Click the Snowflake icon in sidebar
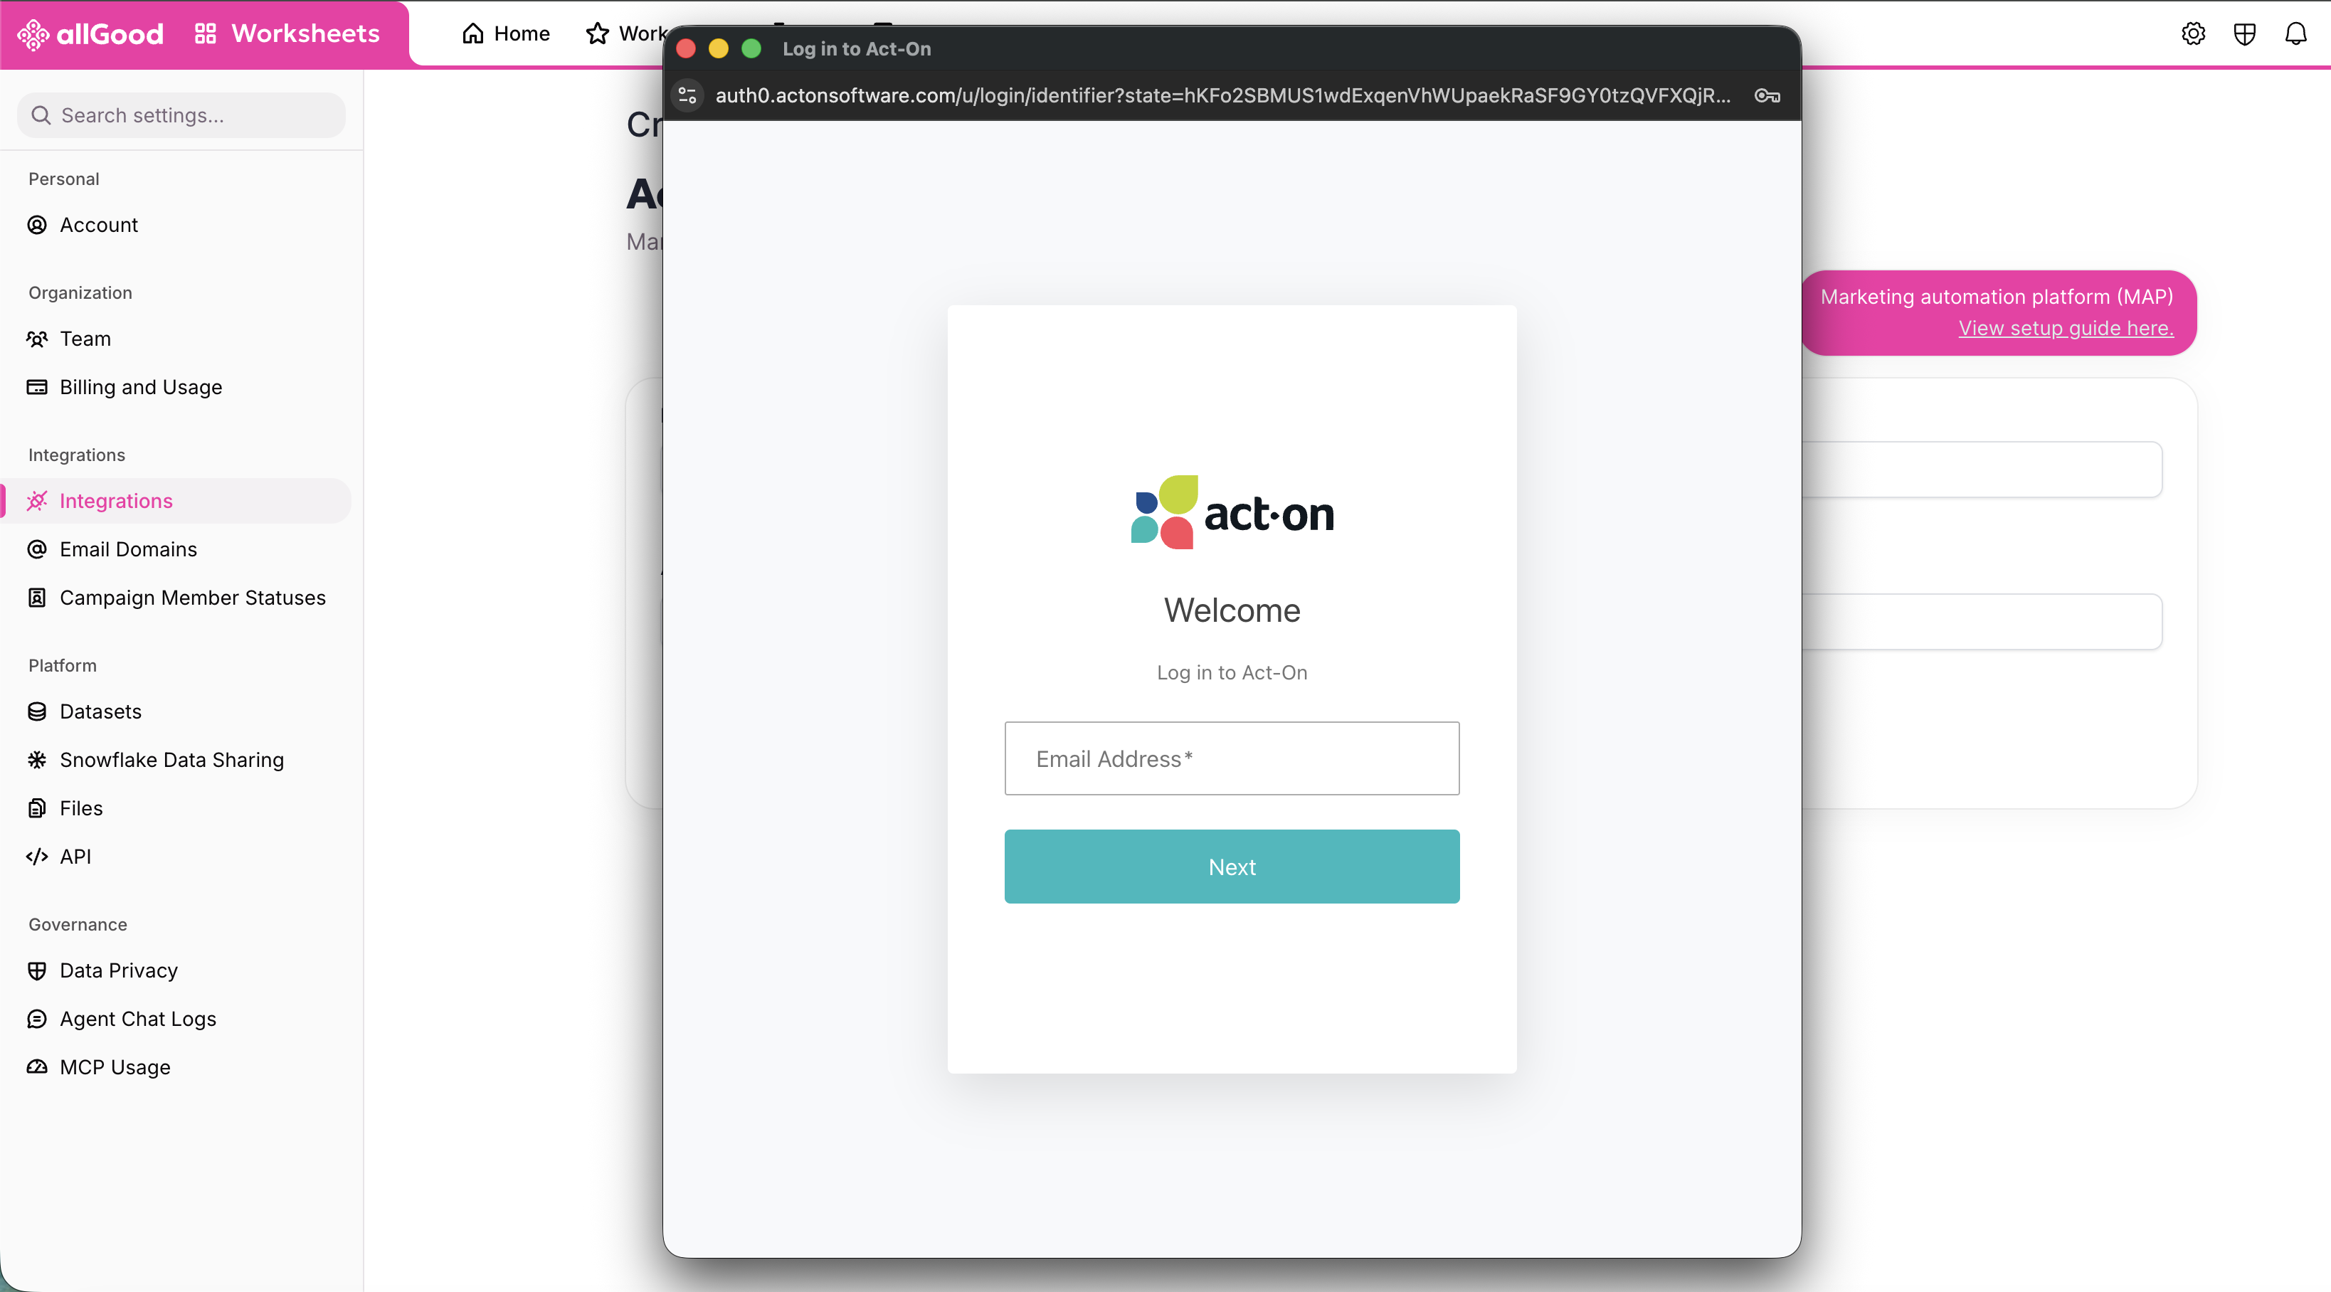This screenshot has width=2331, height=1292. coord(37,760)
